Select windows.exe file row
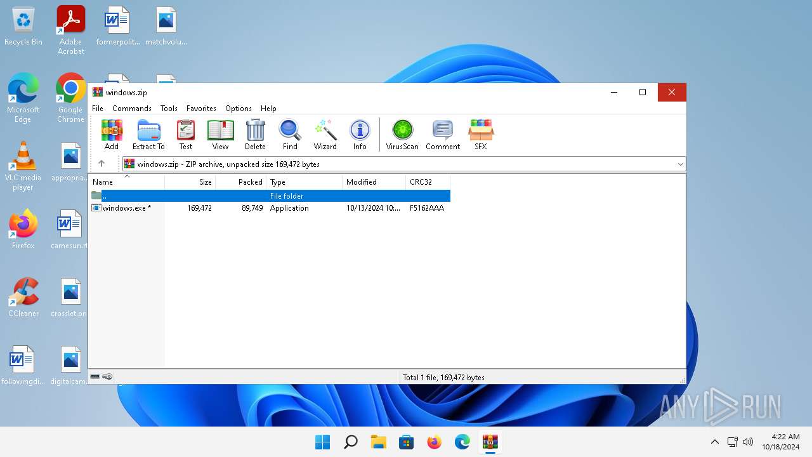This screenshot has width=812, height=457. point(270,208)
